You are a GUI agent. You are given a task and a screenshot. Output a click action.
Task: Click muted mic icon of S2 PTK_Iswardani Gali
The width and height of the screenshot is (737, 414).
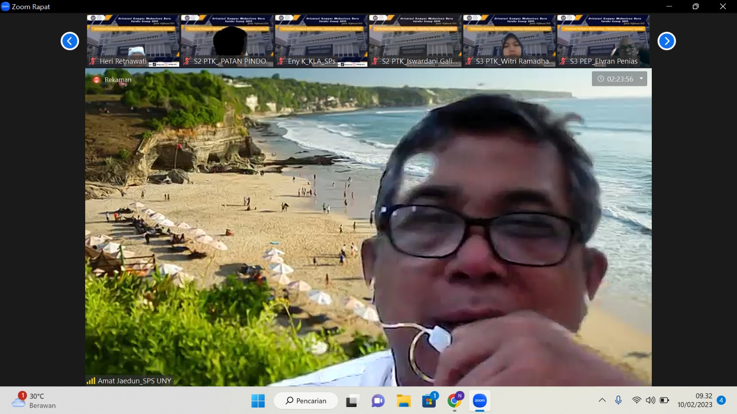375,61
